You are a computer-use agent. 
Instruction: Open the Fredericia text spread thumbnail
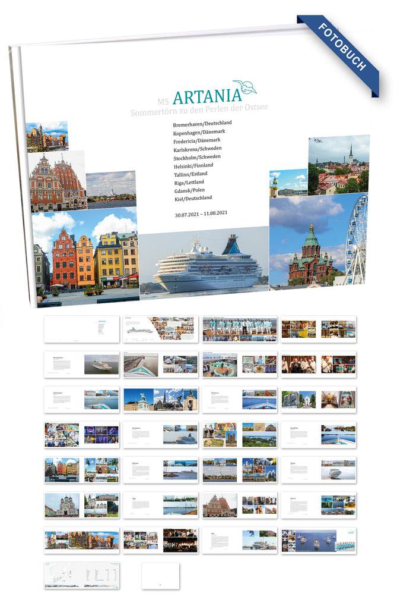click(240, 399)
